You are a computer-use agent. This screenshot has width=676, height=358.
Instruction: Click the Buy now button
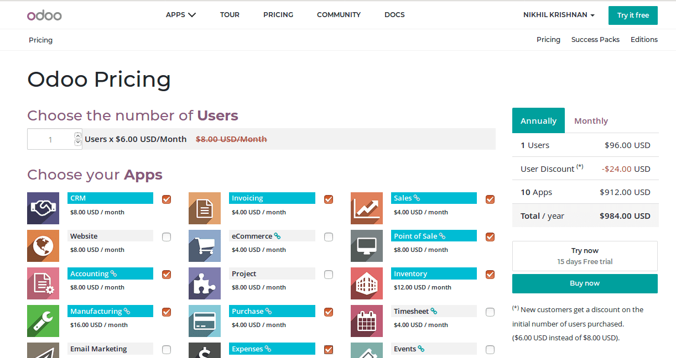pyautogui.click(x=585, y=283)
